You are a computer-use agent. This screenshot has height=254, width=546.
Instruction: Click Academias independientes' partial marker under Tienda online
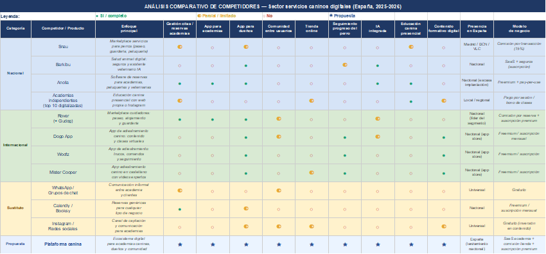click(x=312, y=101)
